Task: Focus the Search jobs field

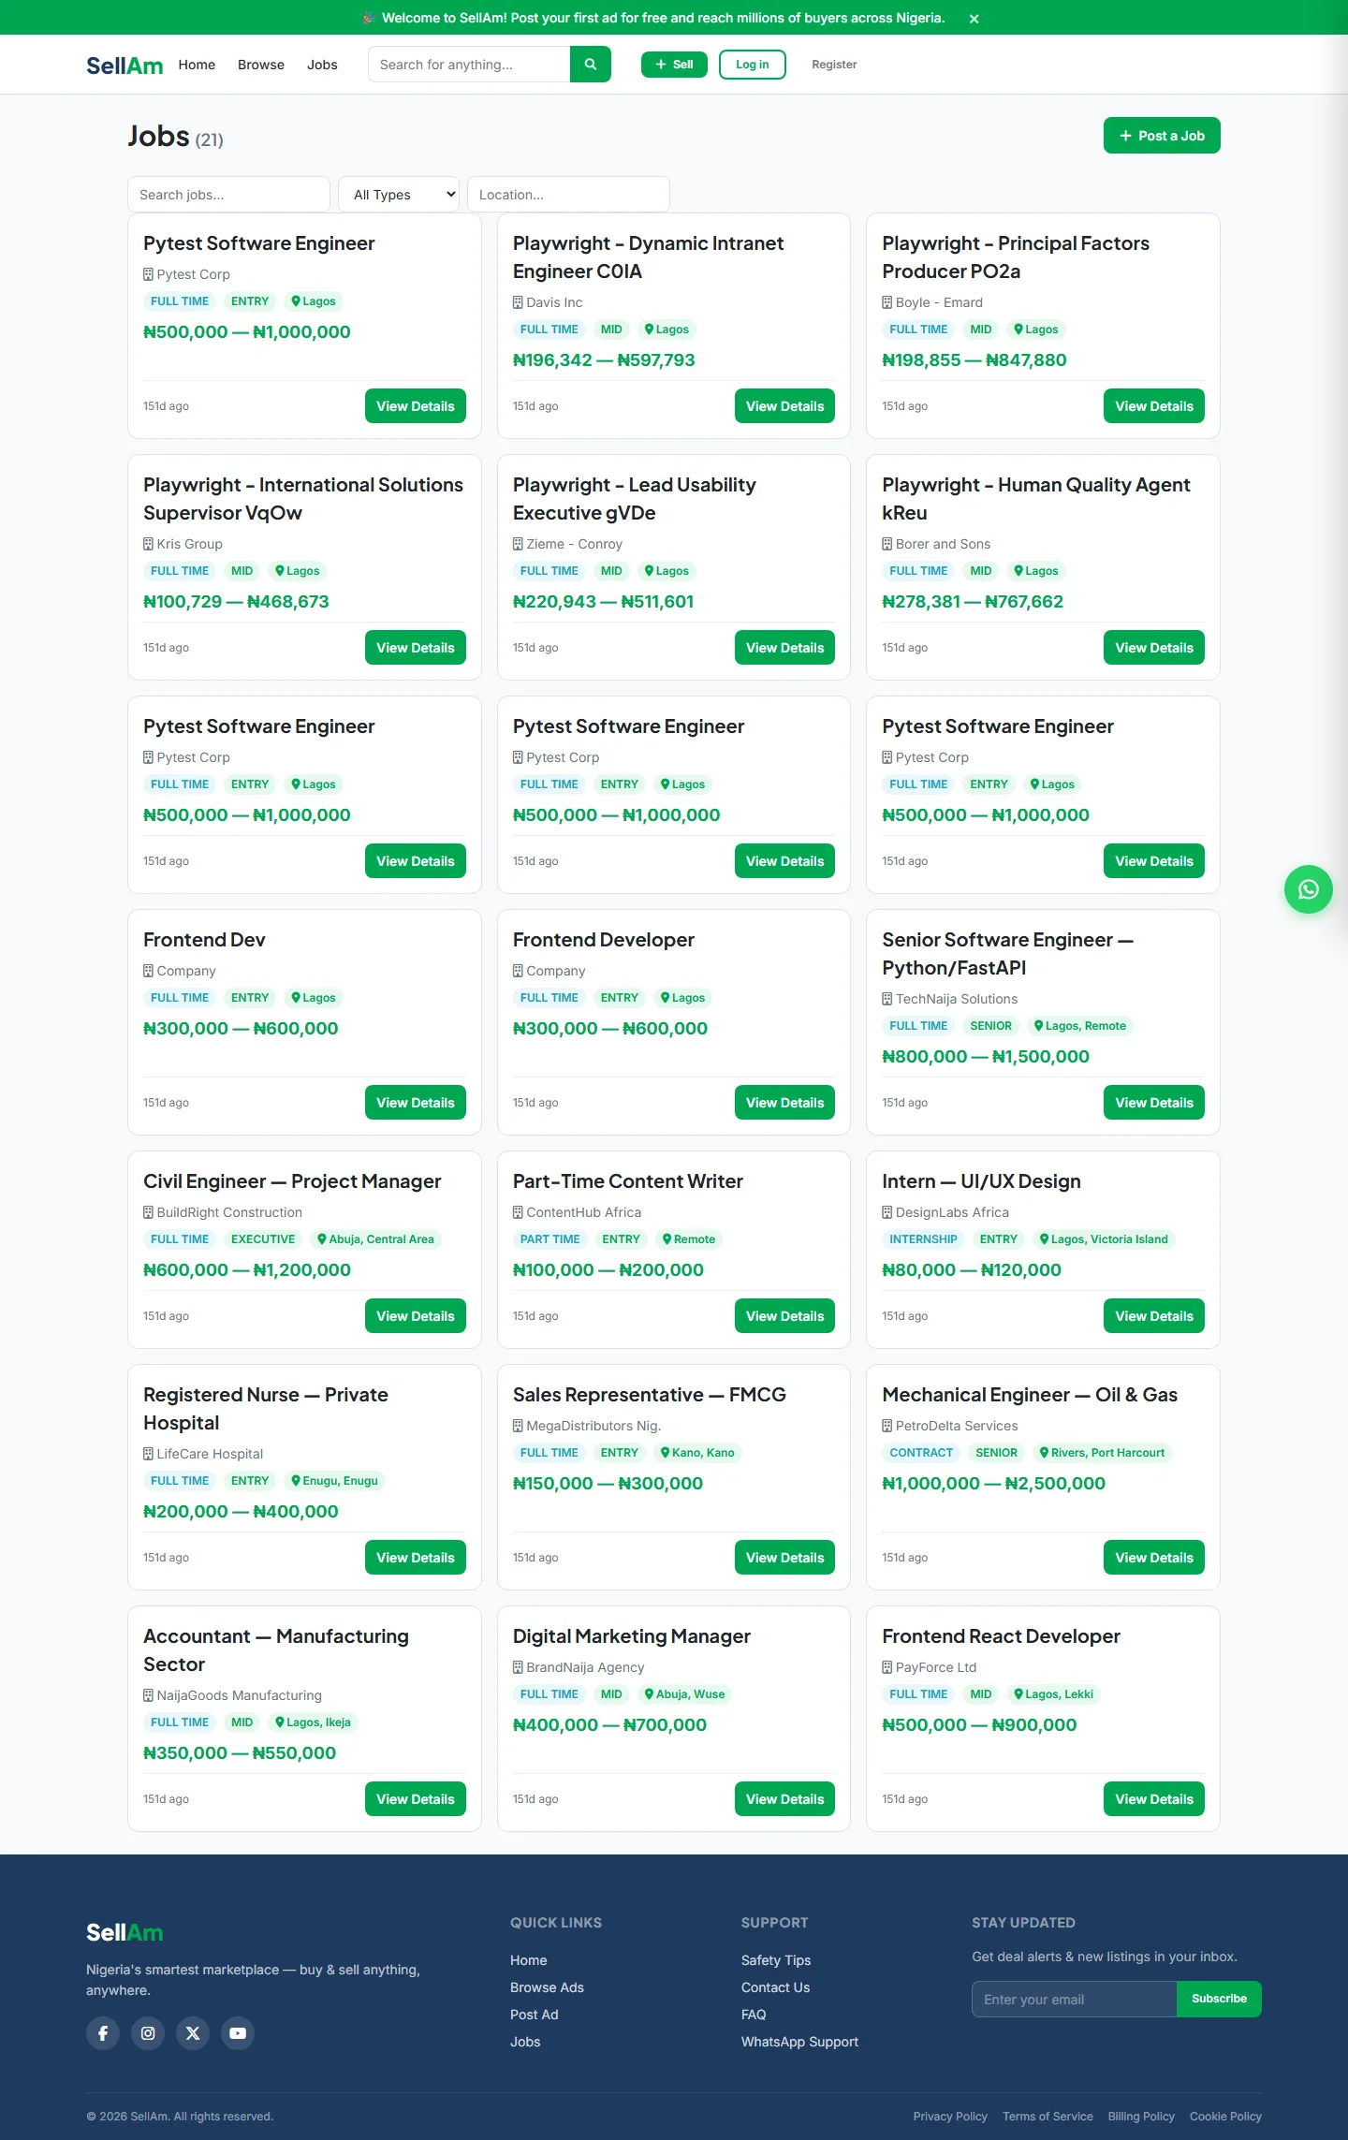Action: pyautogui.click(x=228, y=195)
